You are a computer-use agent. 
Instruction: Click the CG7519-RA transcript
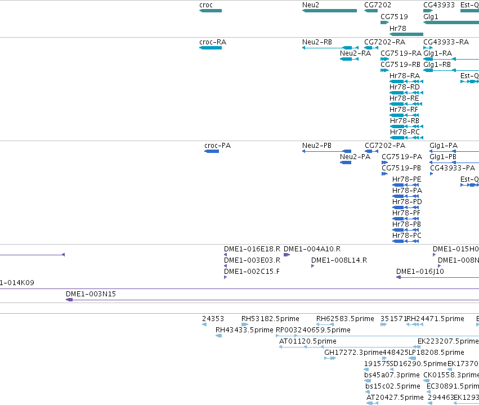[x=385, y=59]
